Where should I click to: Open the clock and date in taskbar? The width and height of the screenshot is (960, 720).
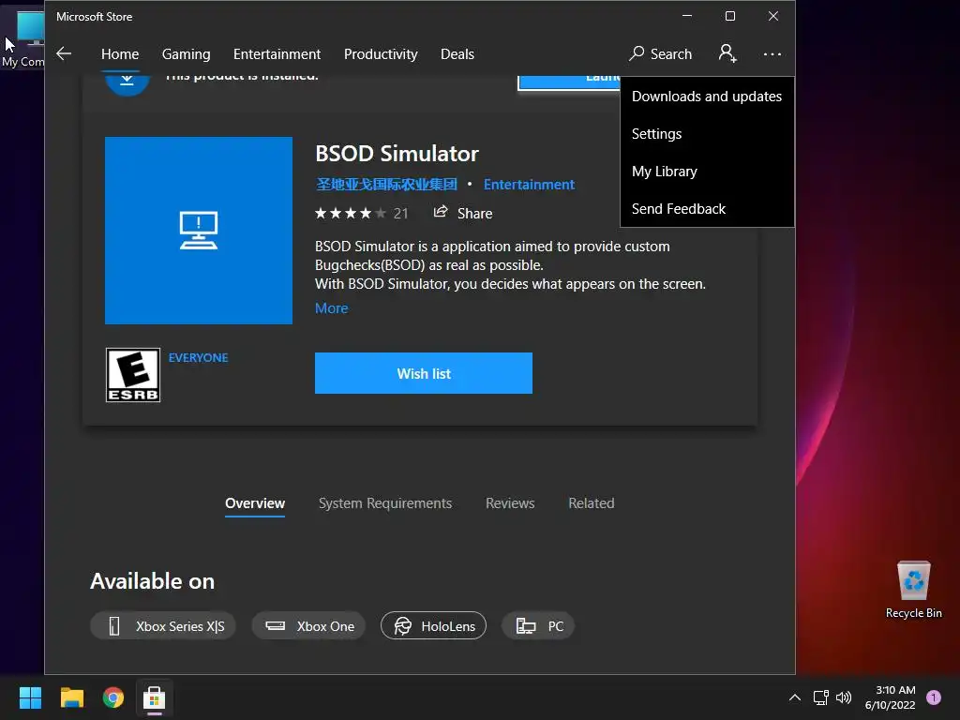[891, 697]
